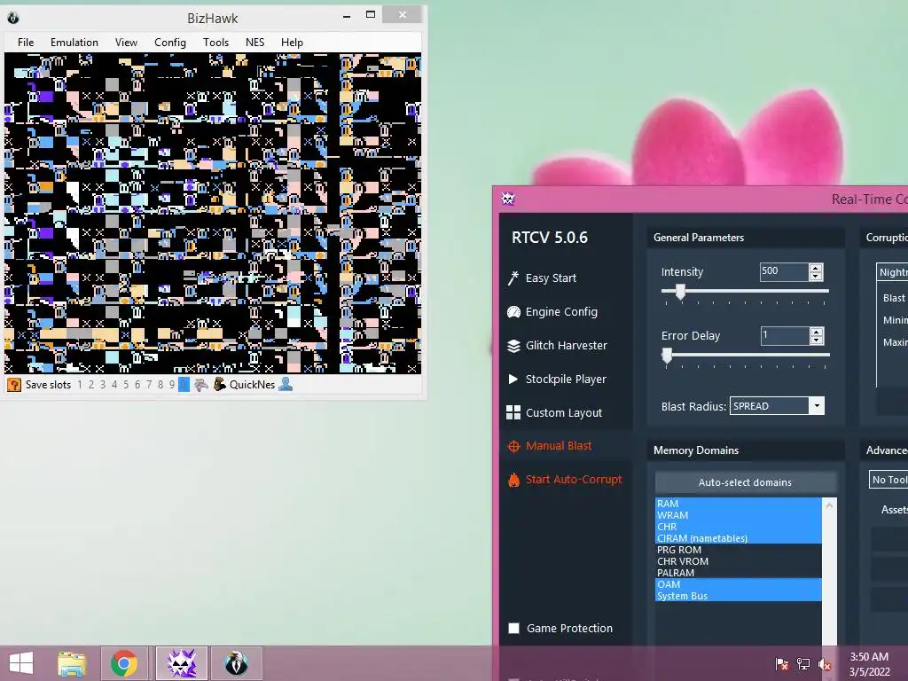Viewport: 908px width, 681px height.
Task: Select OAM memory domain
Action: click(x=739, y=585)
